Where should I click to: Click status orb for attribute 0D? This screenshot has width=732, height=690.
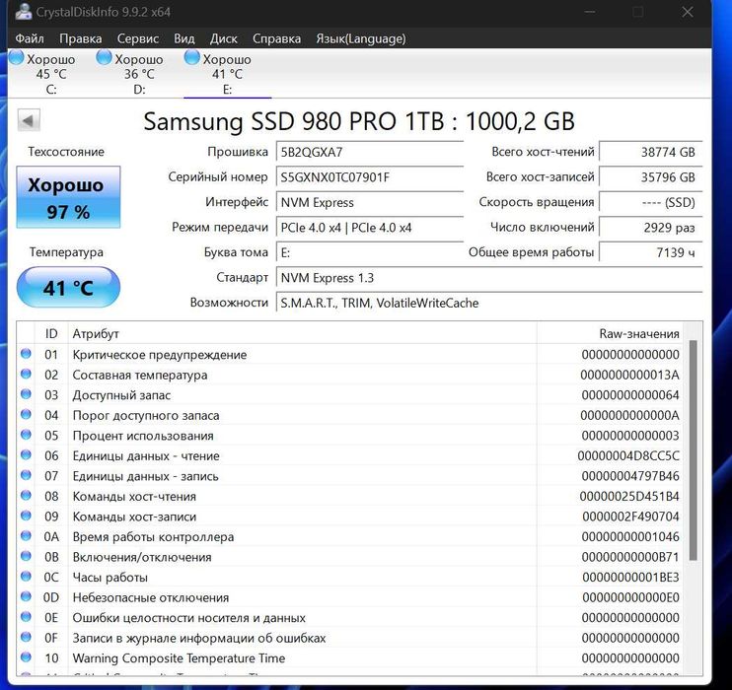click(x=26, y=596)
